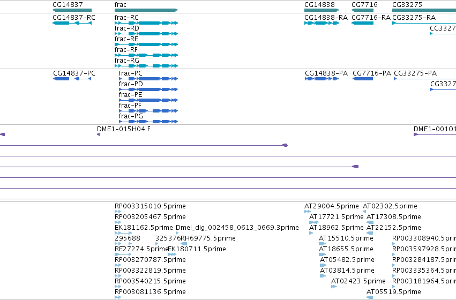Select the CG33275-RA transcript label
The height and width of the screenshot is (300, 456).
pos(414,18)
